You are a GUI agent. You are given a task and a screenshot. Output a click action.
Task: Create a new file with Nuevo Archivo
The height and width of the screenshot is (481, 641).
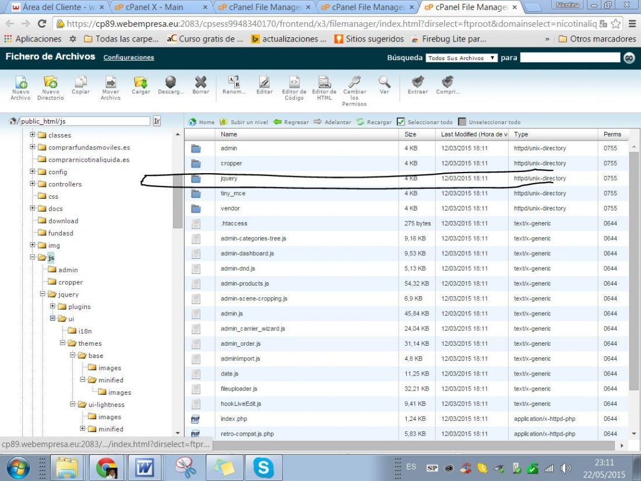point(20,87)
